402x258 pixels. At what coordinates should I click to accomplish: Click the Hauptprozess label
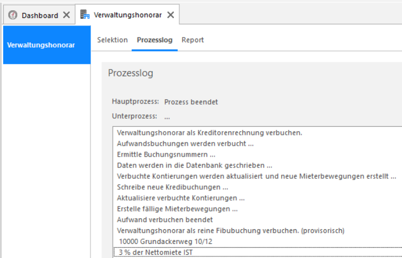(x=135, y=101)
